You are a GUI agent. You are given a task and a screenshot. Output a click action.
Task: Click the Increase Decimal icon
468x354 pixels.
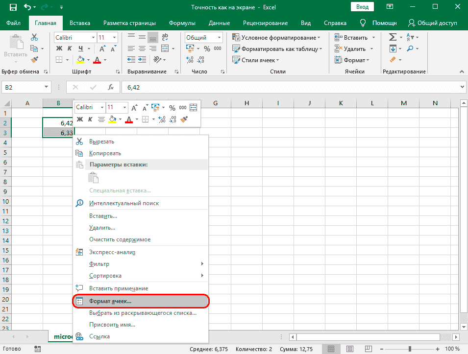tap(190, 59)
